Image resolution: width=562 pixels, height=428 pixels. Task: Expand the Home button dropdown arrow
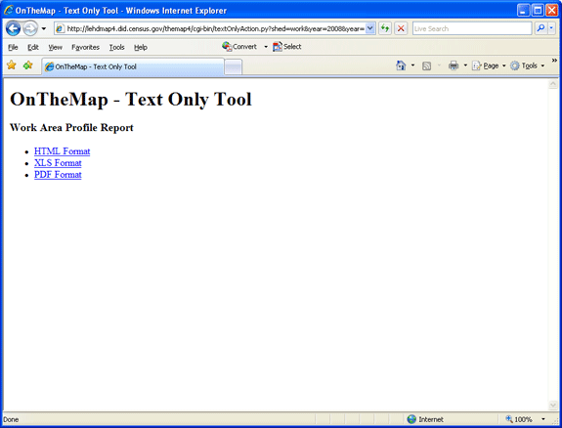(x=412, y=65)
